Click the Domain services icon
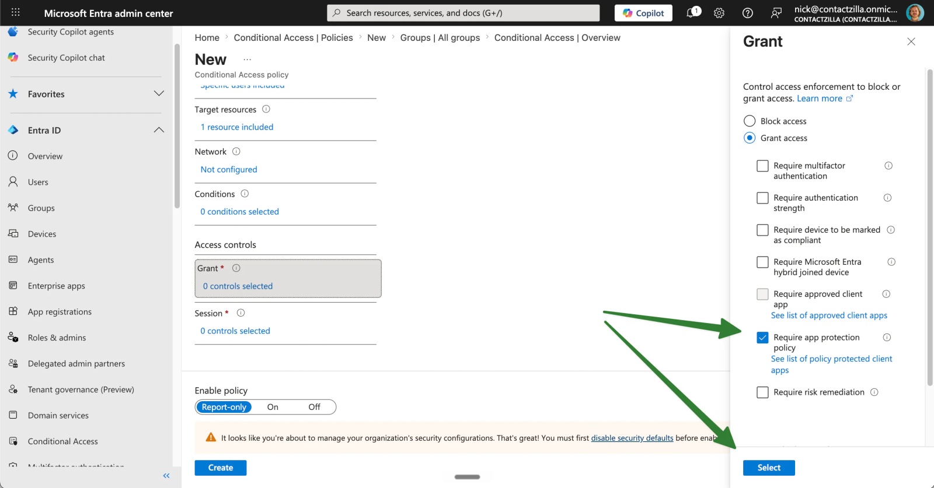Viewport: 934px width, 488px height. (13, 415)
